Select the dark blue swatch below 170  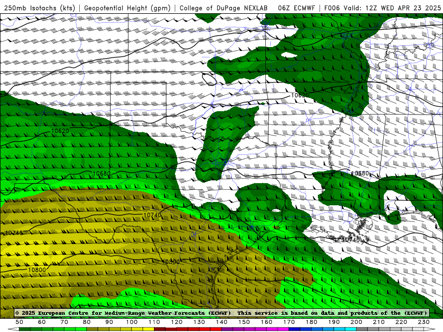(295, 329)
